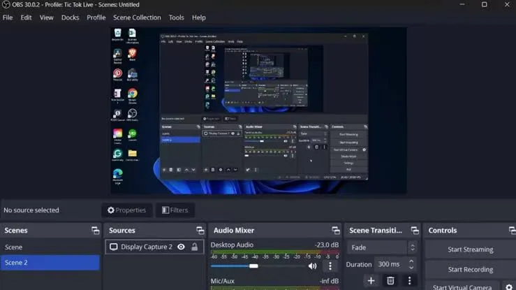Click the 'Mic/Aux' label

tap(223, 281)
